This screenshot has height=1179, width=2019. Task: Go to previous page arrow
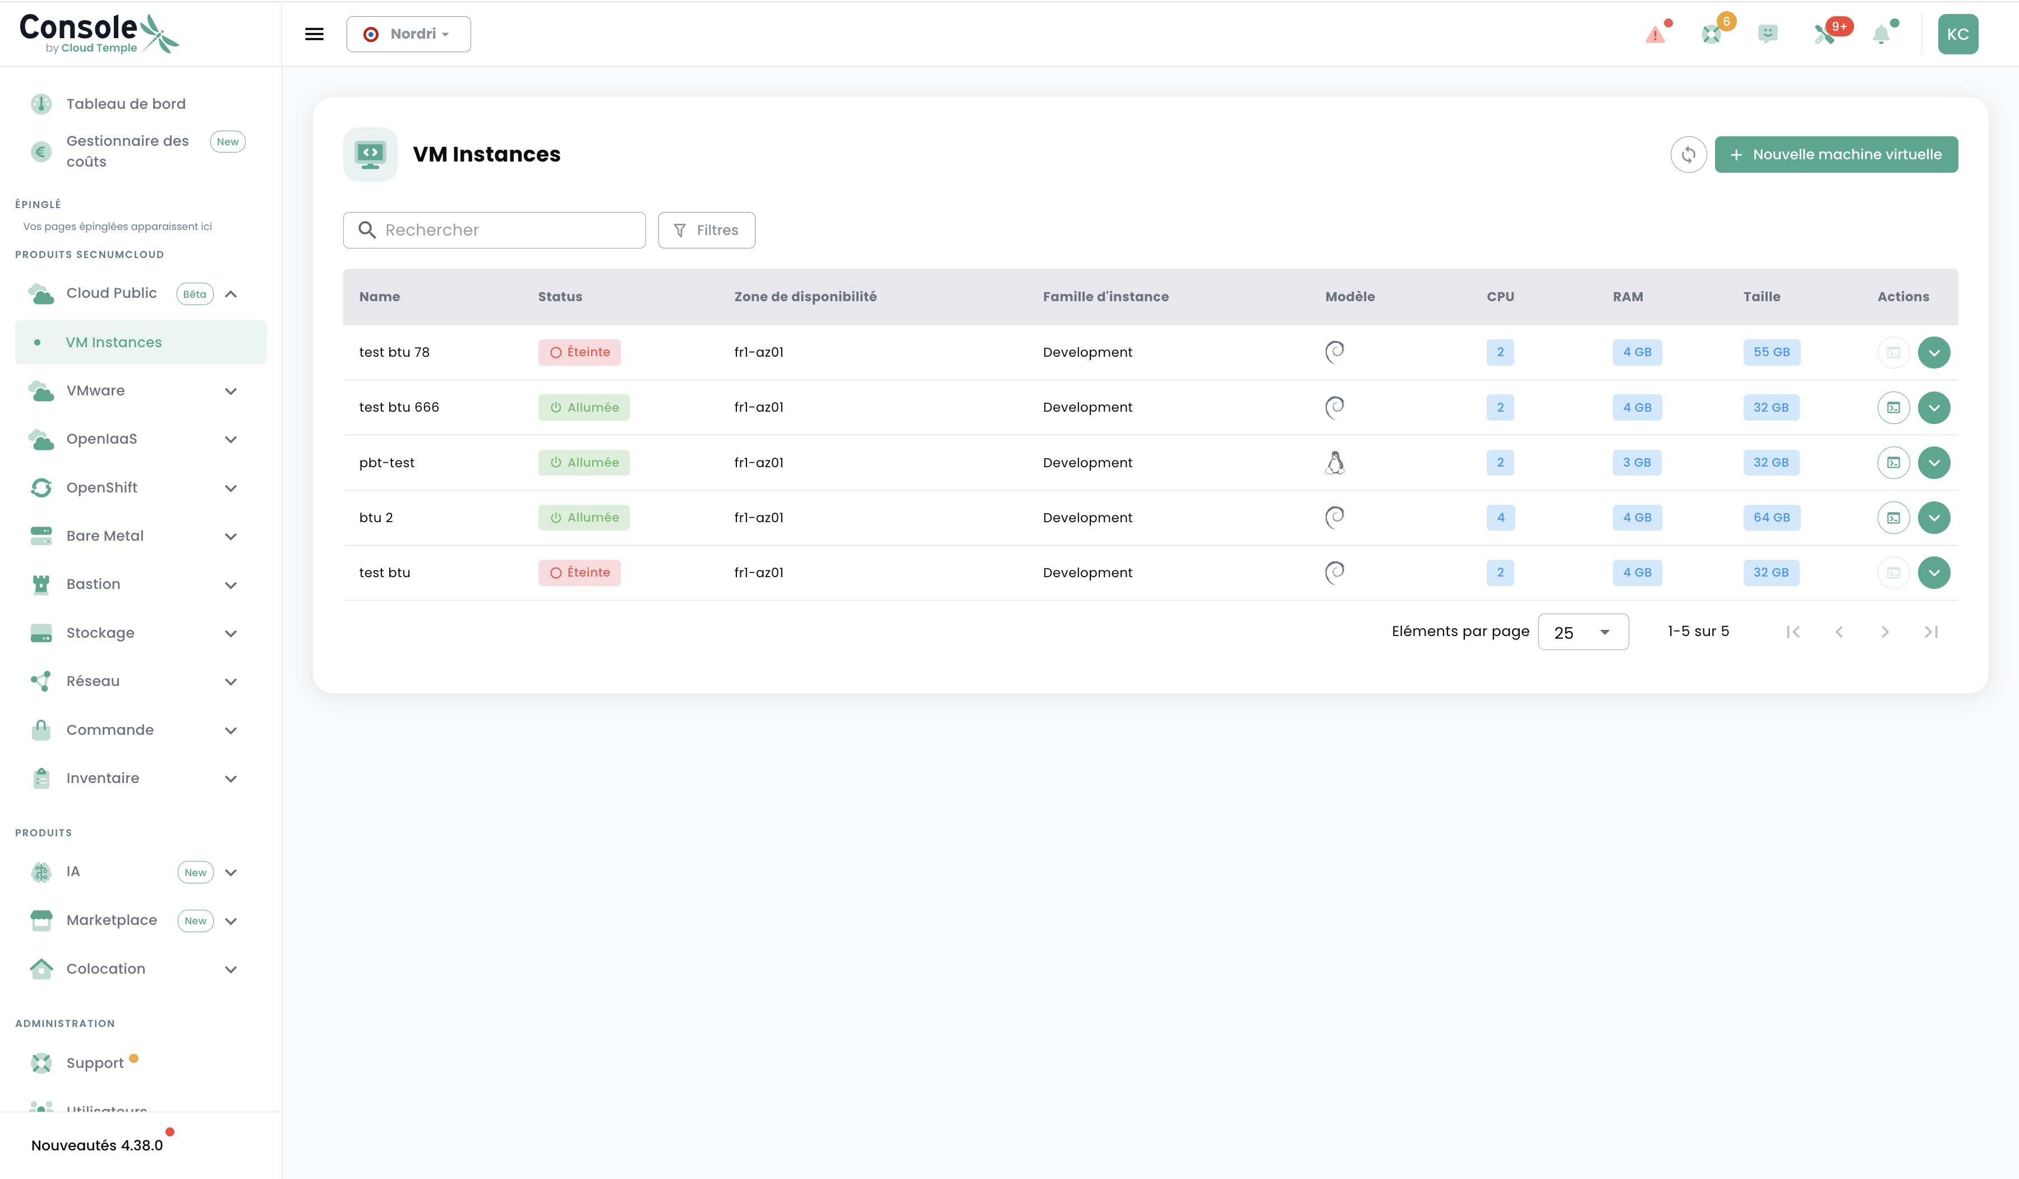[x=1839, y=632]
